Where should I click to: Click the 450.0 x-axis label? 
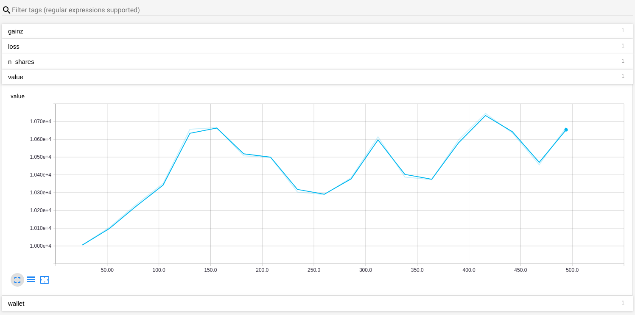520,270
